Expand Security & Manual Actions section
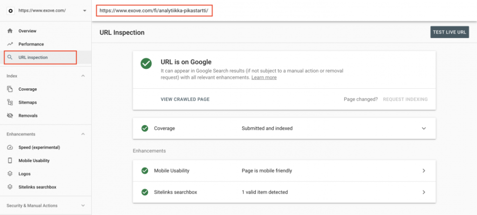 coord(83,206)
